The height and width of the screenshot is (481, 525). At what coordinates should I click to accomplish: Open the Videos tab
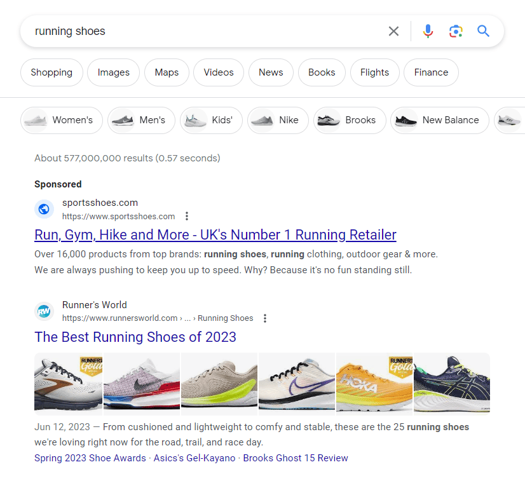[x=219, y=72]
